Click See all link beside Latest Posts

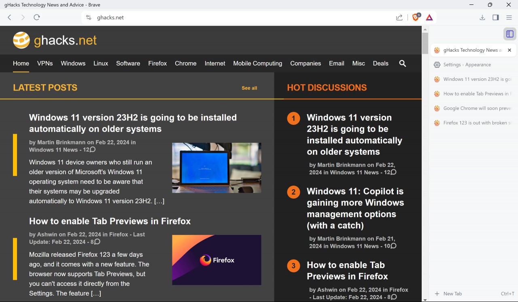click(249, 88)
